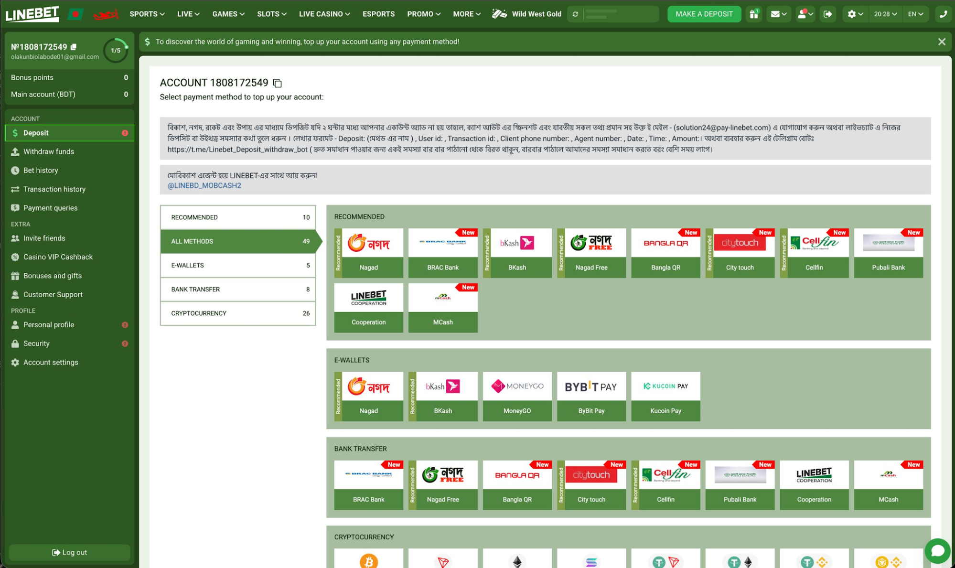Select Nagad in E-Wallets section
Screen dimensions: 955x568
(x=368, y=397)
